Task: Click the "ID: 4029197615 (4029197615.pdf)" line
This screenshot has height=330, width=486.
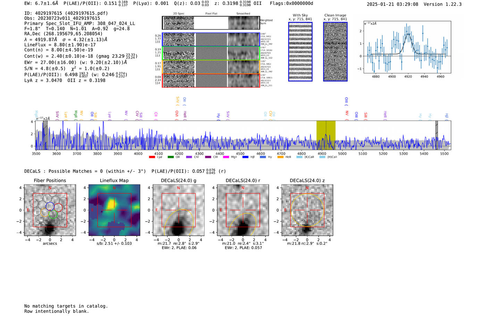Action: (66, 13)
